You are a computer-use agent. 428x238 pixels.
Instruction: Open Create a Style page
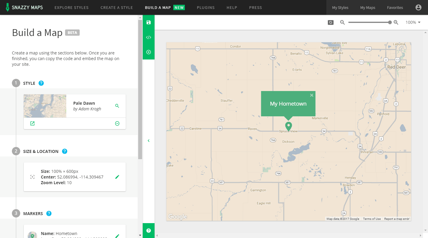pyautogui.click(x=117, y=7)
